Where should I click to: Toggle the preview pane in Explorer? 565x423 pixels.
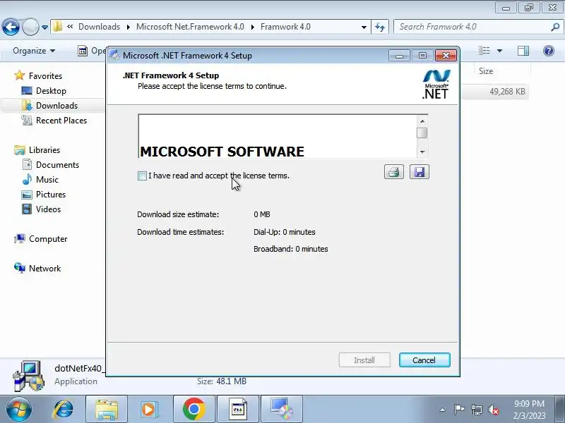(x=523, y=51)
